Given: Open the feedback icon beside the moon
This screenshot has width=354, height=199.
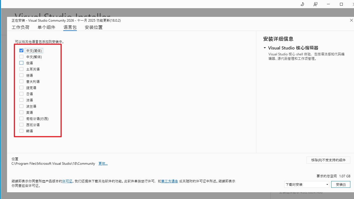Looking at the screenshot, I should 315,4.
